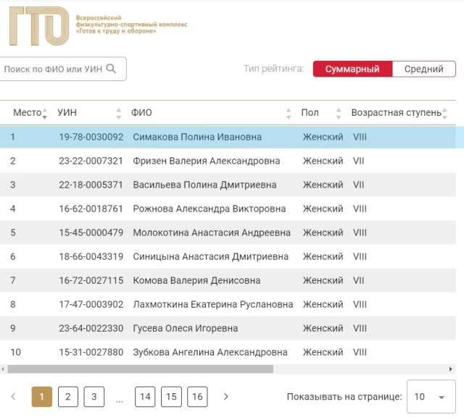Click УИН 17-47-0003902
Viewport: 464px width, 420px height.
point(91,304)
